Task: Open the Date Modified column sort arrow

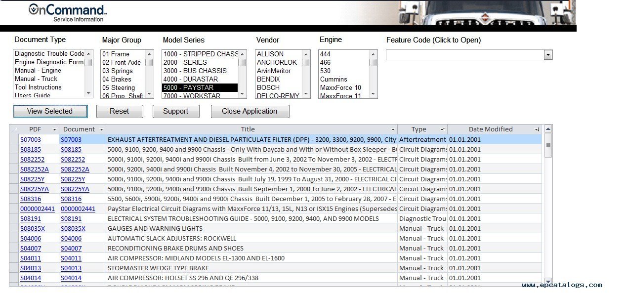Action: click(x=537, y=129)
